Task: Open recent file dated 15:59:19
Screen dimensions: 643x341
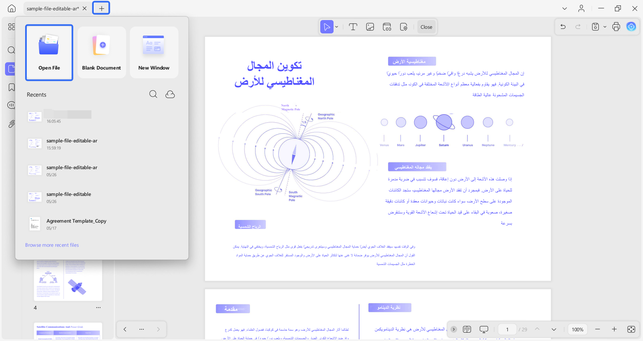Action: click(x=101, y=144)
